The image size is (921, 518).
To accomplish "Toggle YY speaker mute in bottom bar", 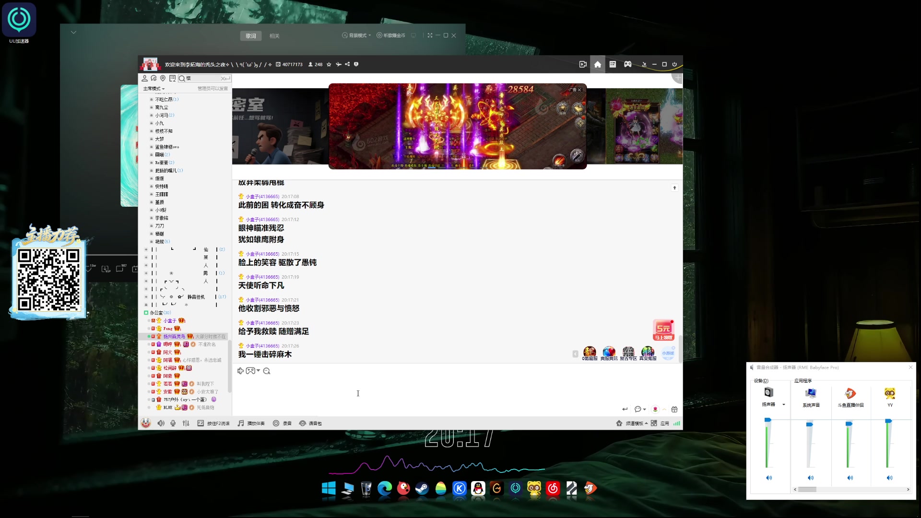I will coord(161,423).
